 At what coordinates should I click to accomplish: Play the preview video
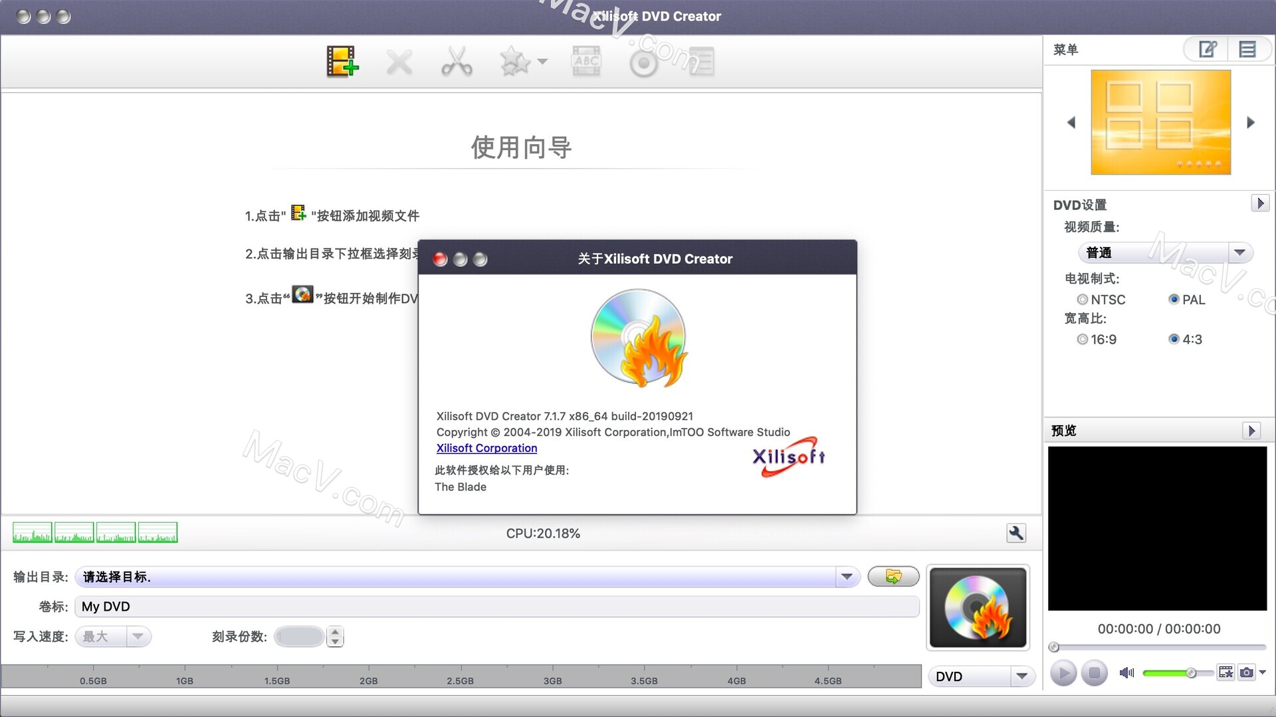pyautogui.click(x=1063, y=673)
